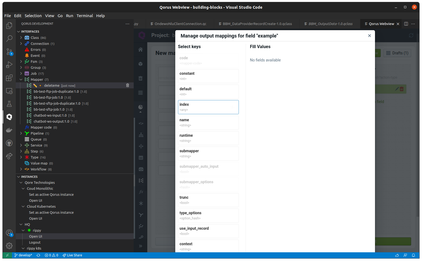
Task: Switch to BBM_OutputData-1.0.qclass tab
Action: (330, 24)
